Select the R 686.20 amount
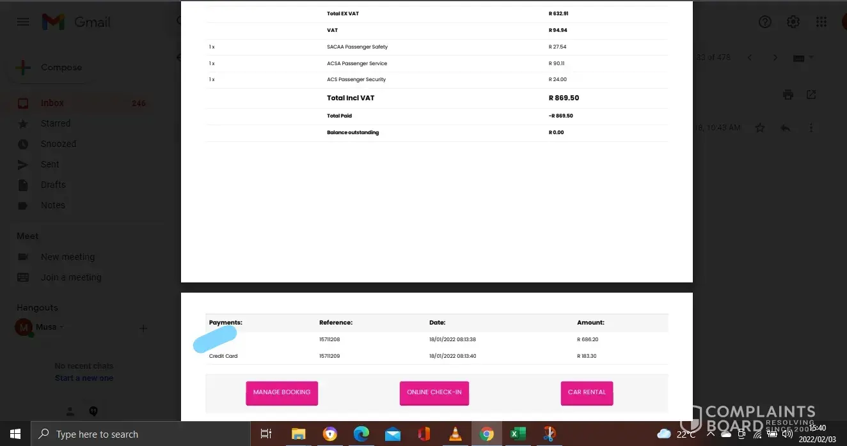This screenshot has width=847, height=446. (x=587, y=339)
